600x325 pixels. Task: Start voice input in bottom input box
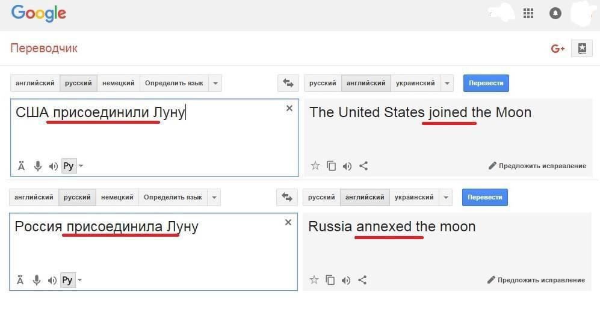click(x=36, y=280)
